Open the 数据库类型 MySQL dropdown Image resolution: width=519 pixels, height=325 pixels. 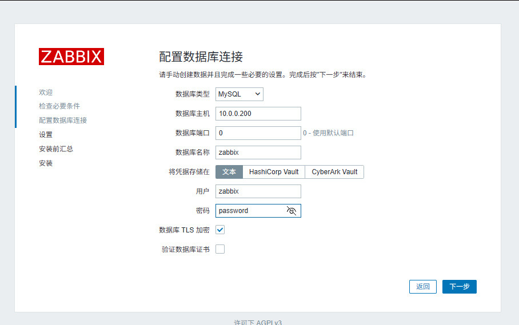pos(239,94)
